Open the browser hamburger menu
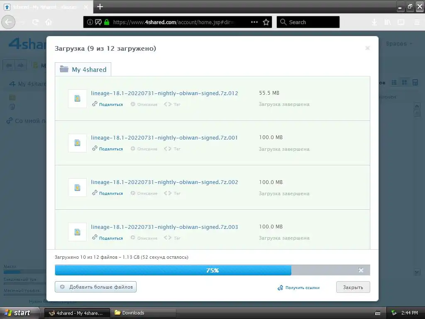 pyautogui.click(x=418, y=22)
